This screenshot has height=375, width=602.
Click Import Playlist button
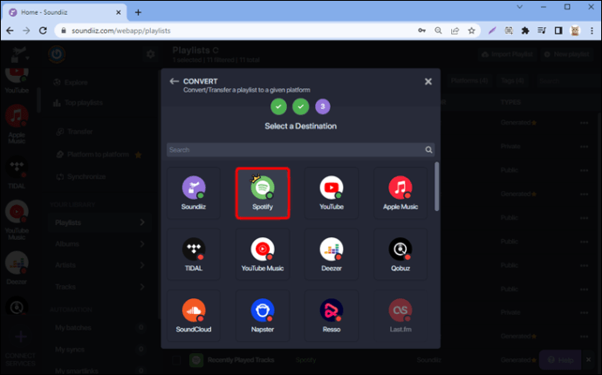click(x=508, y=54)
